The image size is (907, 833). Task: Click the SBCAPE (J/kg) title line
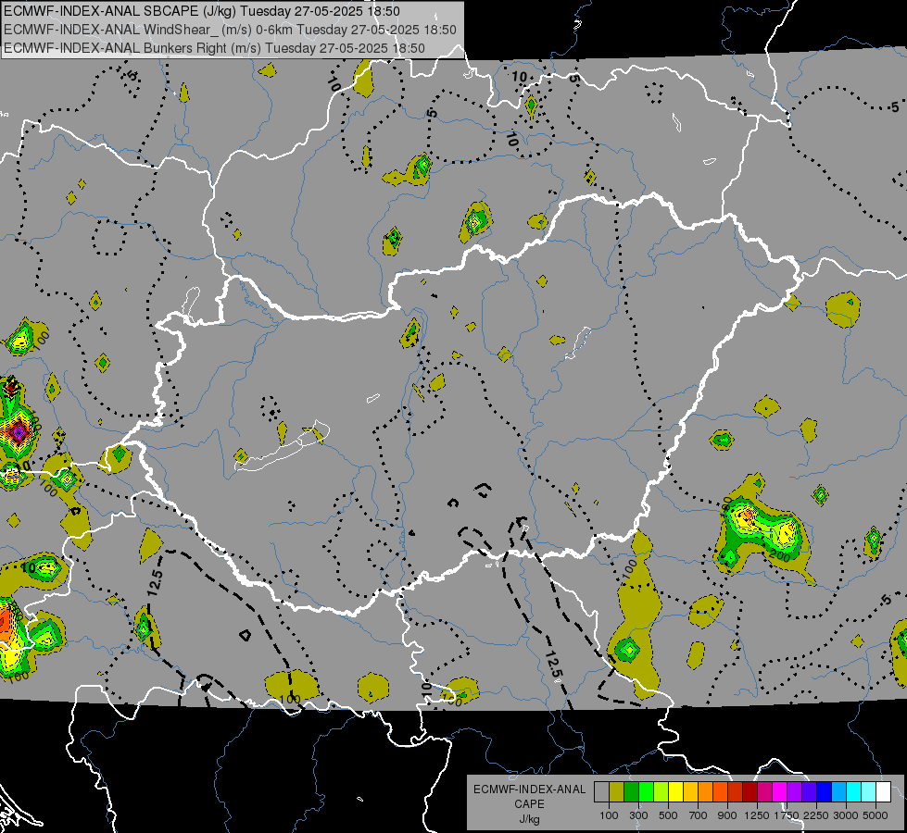click(201, 11)
